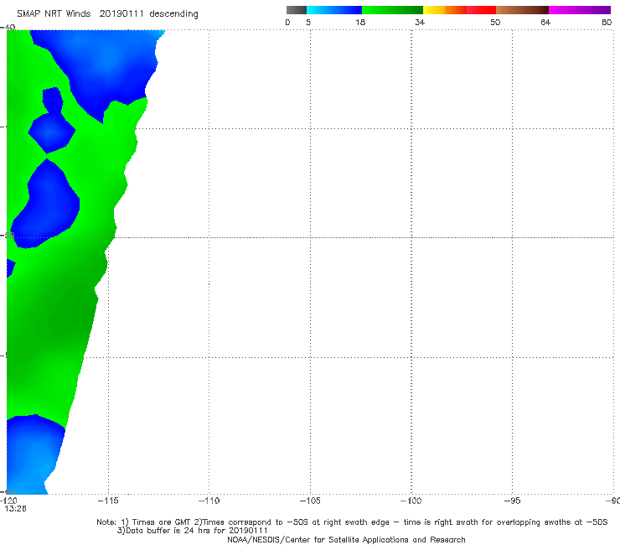Click the 'Note: 1) Times are GMT' line
Viewport: 620px width, 545px height.
pyautogui.click(x=352, y=522)
